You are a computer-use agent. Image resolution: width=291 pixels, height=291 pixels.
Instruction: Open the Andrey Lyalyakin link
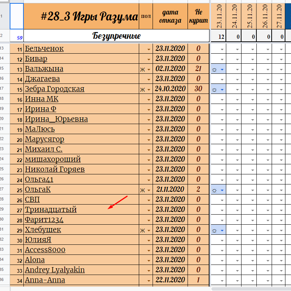click(55, 270)
